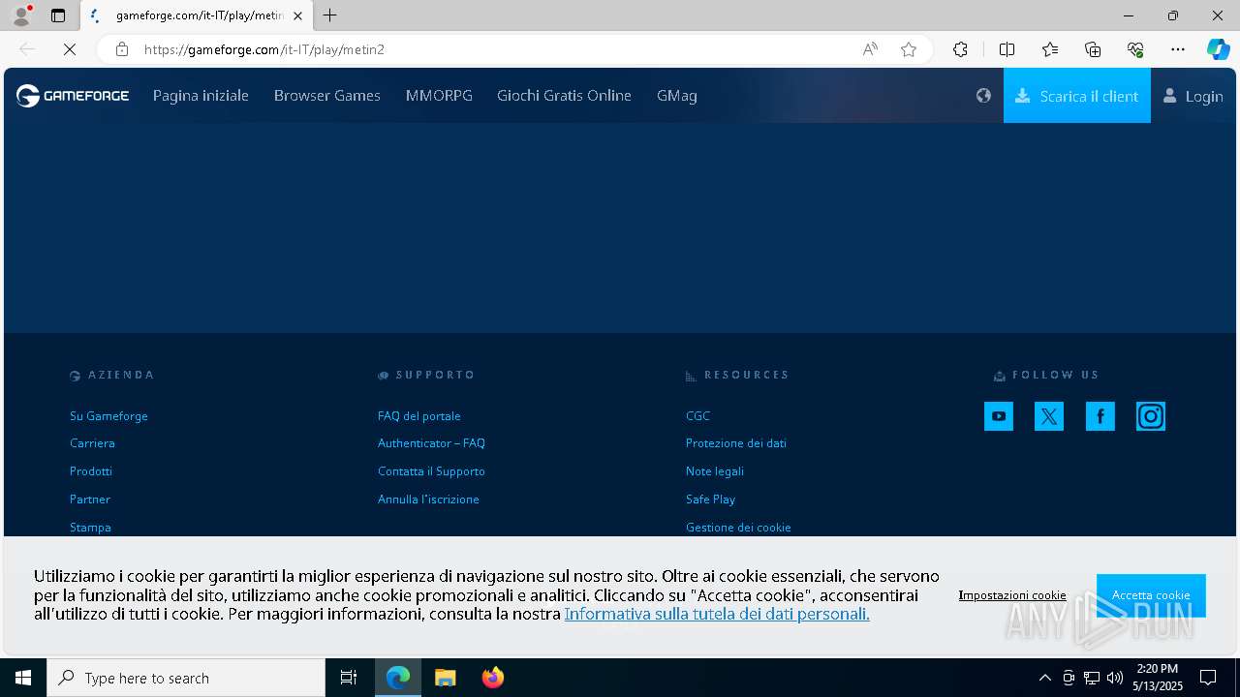Click the Login button

(x=1193, y=95)
